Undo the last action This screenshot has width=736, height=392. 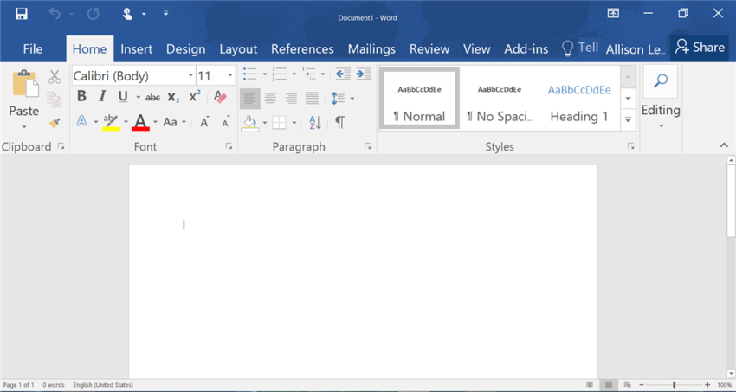click(x=55, y=14)
